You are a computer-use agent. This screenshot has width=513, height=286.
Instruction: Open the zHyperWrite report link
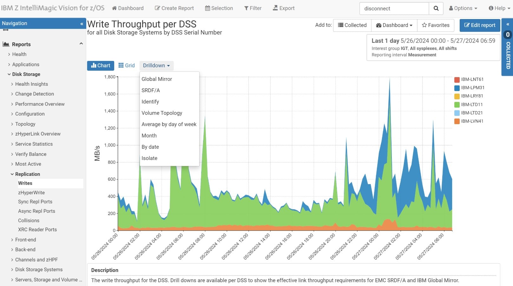point(31,193)
